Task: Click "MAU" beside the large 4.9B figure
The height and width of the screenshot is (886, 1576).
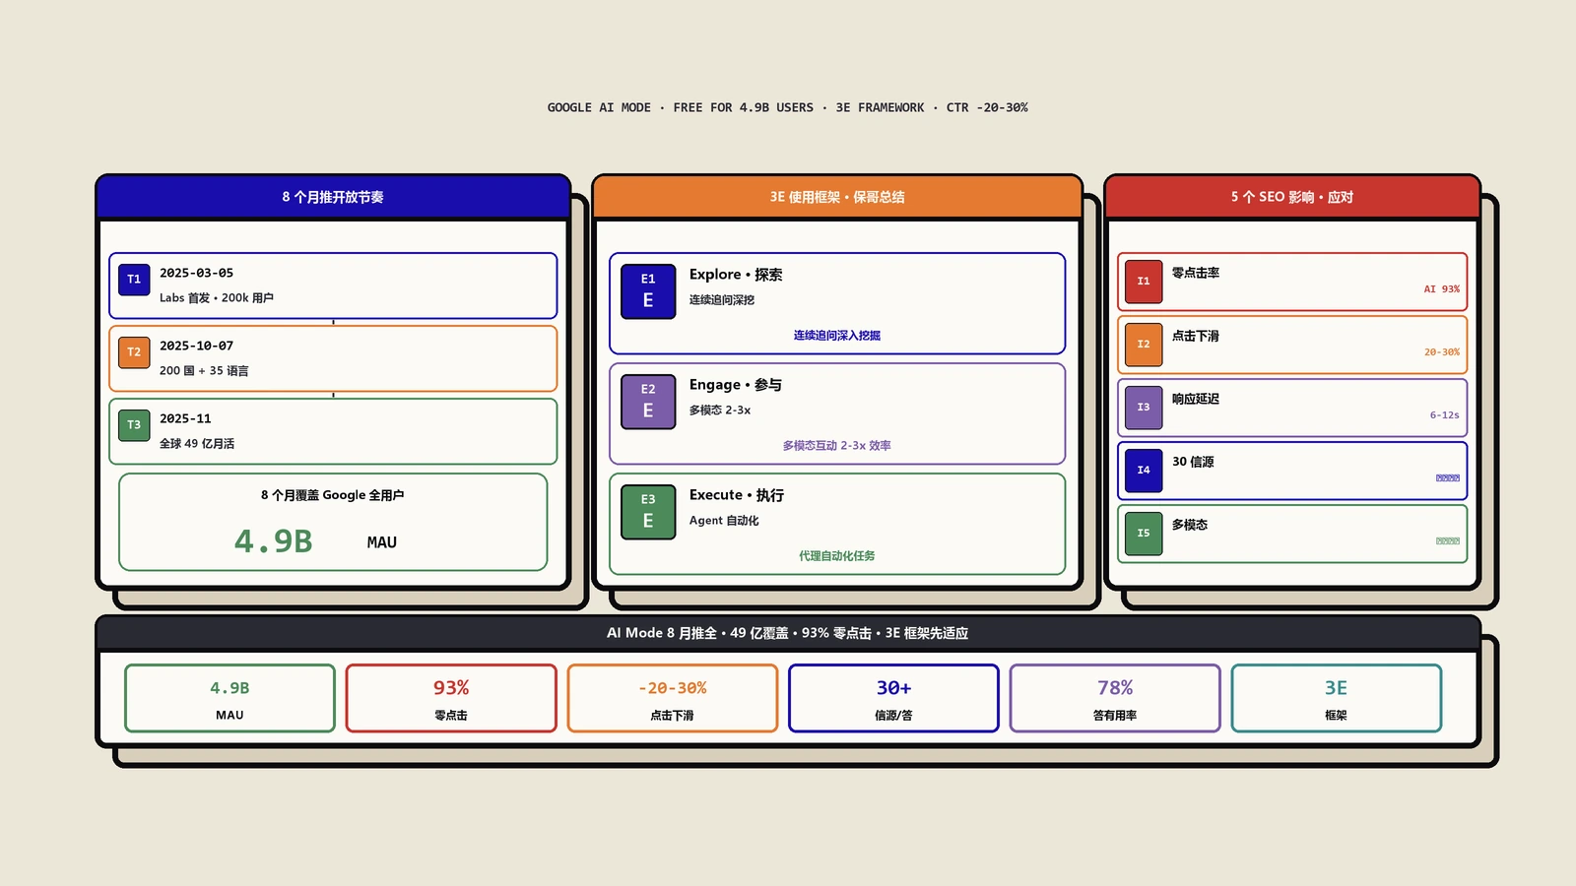Action: click(382, 542)
